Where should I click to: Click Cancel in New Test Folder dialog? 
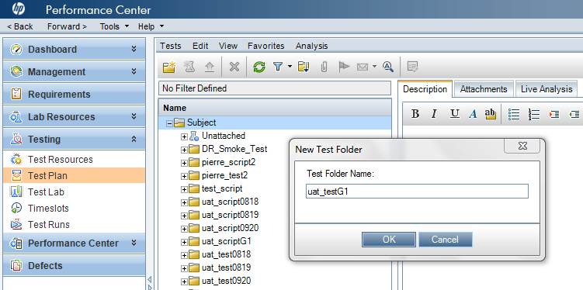pos(446,240)
